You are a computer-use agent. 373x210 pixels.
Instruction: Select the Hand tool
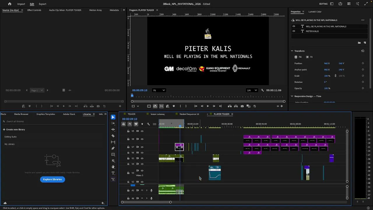click(113, 167)
